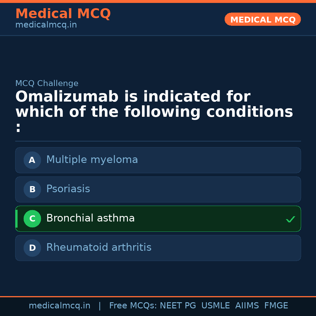Click the MCQ Challenge label
This screenshot has height=316, width=316.
(47, 83)
